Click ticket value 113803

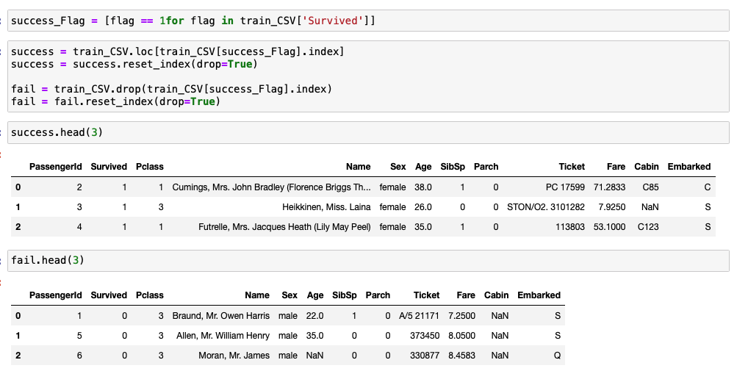(570, 227)
